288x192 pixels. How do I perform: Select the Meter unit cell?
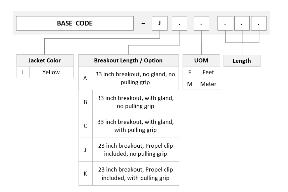tap(208, 84)
